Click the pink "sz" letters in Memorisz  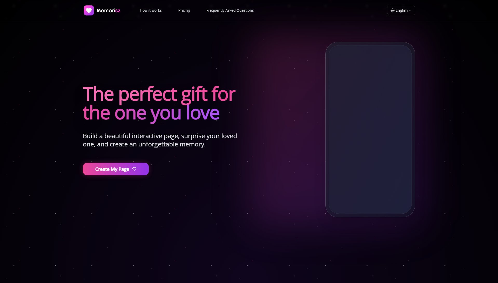click(x=118, y=11)
